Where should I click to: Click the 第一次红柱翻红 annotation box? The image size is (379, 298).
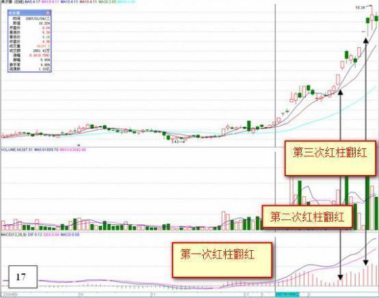click(222, 260)
